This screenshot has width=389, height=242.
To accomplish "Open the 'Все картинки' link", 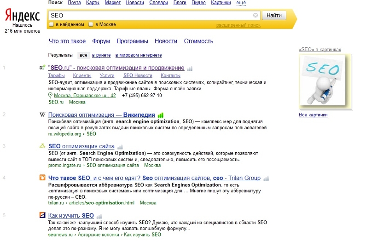I will coord(313,115).
